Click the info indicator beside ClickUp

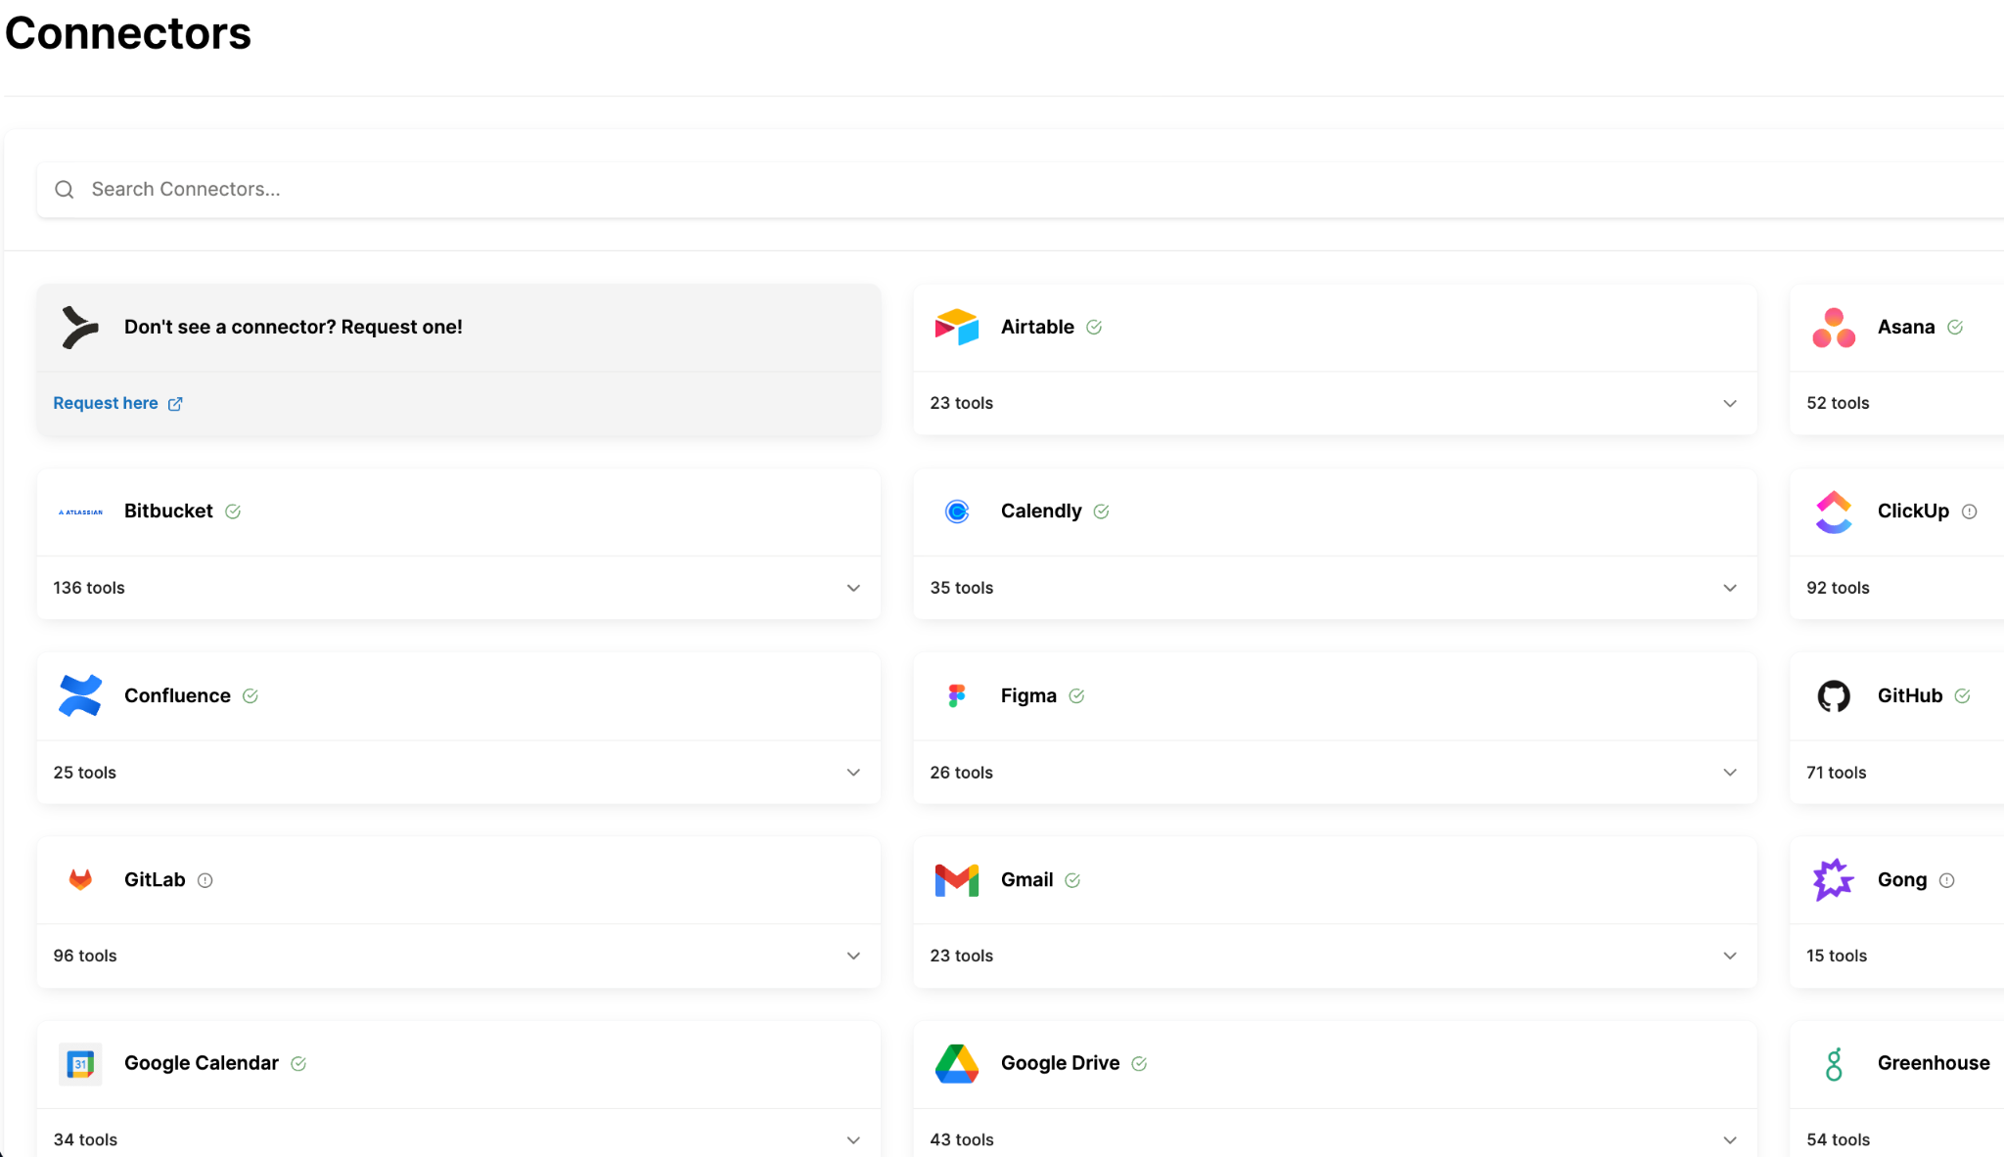[1969, 511]
